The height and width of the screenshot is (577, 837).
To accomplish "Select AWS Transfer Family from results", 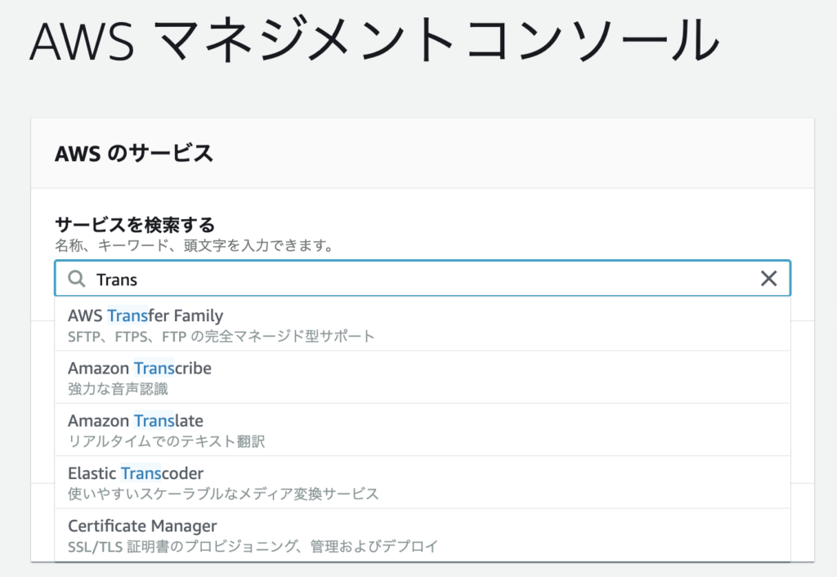I will tap(423, 324).
